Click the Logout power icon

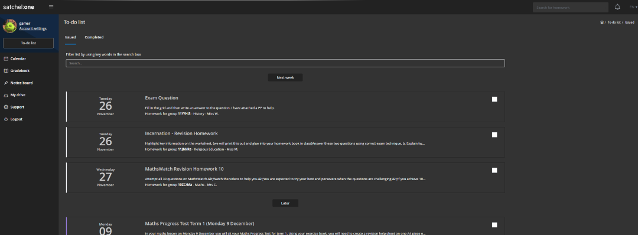coord(6,119)
